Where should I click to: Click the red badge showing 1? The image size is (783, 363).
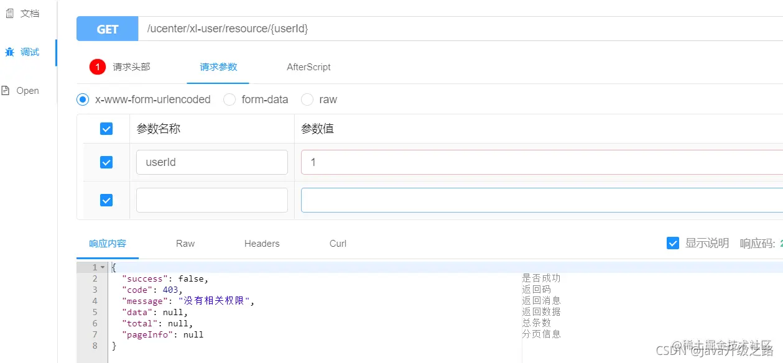pyautogui.click(x=98, y=67)
